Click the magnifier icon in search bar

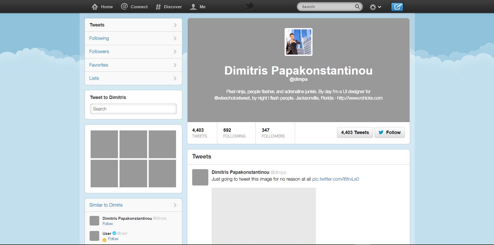click(x=357, y=7)
